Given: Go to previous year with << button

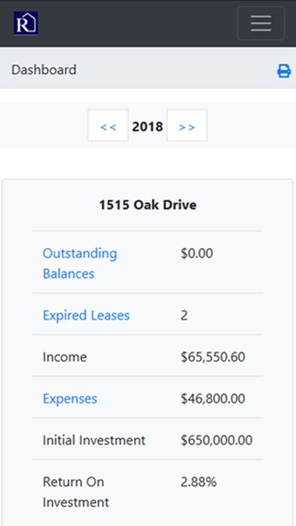Looking at the screenshot, I should (x=108, y=125).
